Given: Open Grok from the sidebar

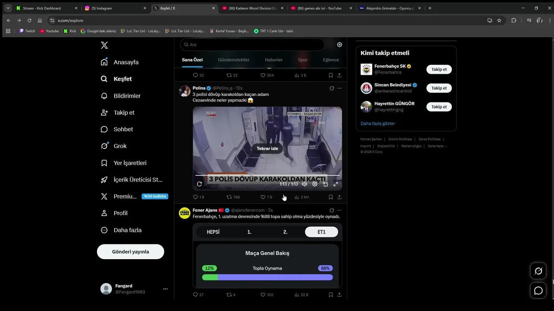Looking at the screenshot, I should [x=114, y=146].
